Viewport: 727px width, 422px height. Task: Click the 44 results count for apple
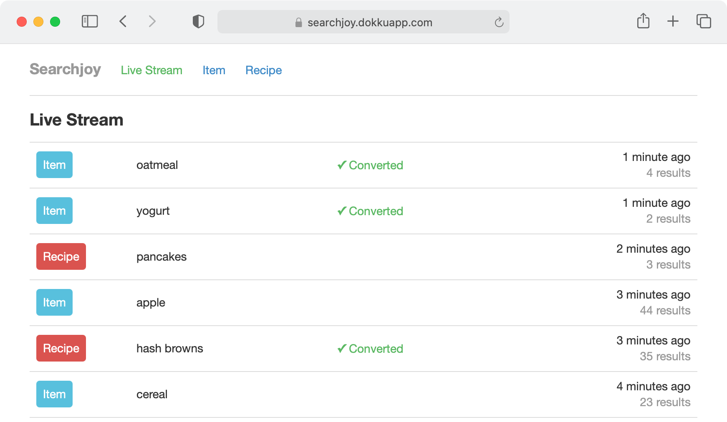665,310
